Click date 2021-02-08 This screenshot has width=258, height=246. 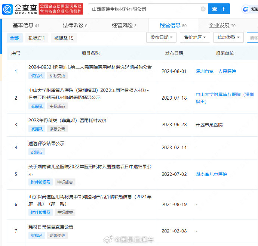pyautogui.click(x=174, y=231)
